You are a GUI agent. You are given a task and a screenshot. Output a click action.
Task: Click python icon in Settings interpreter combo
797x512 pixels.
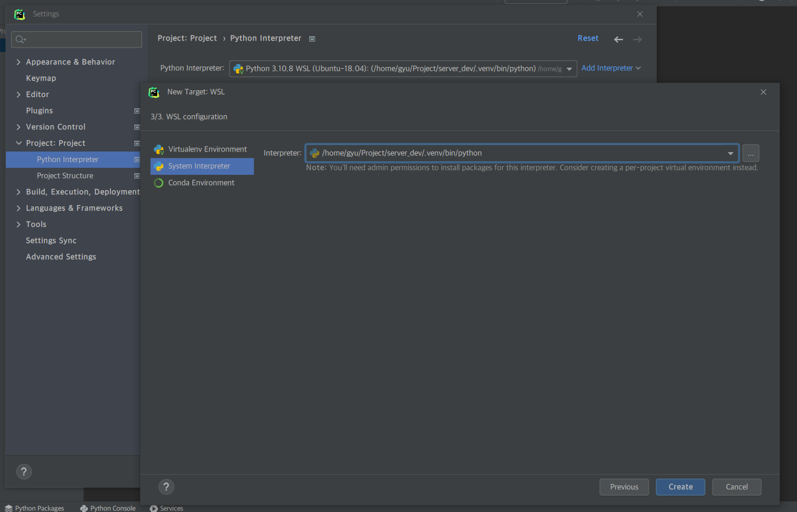238,69
